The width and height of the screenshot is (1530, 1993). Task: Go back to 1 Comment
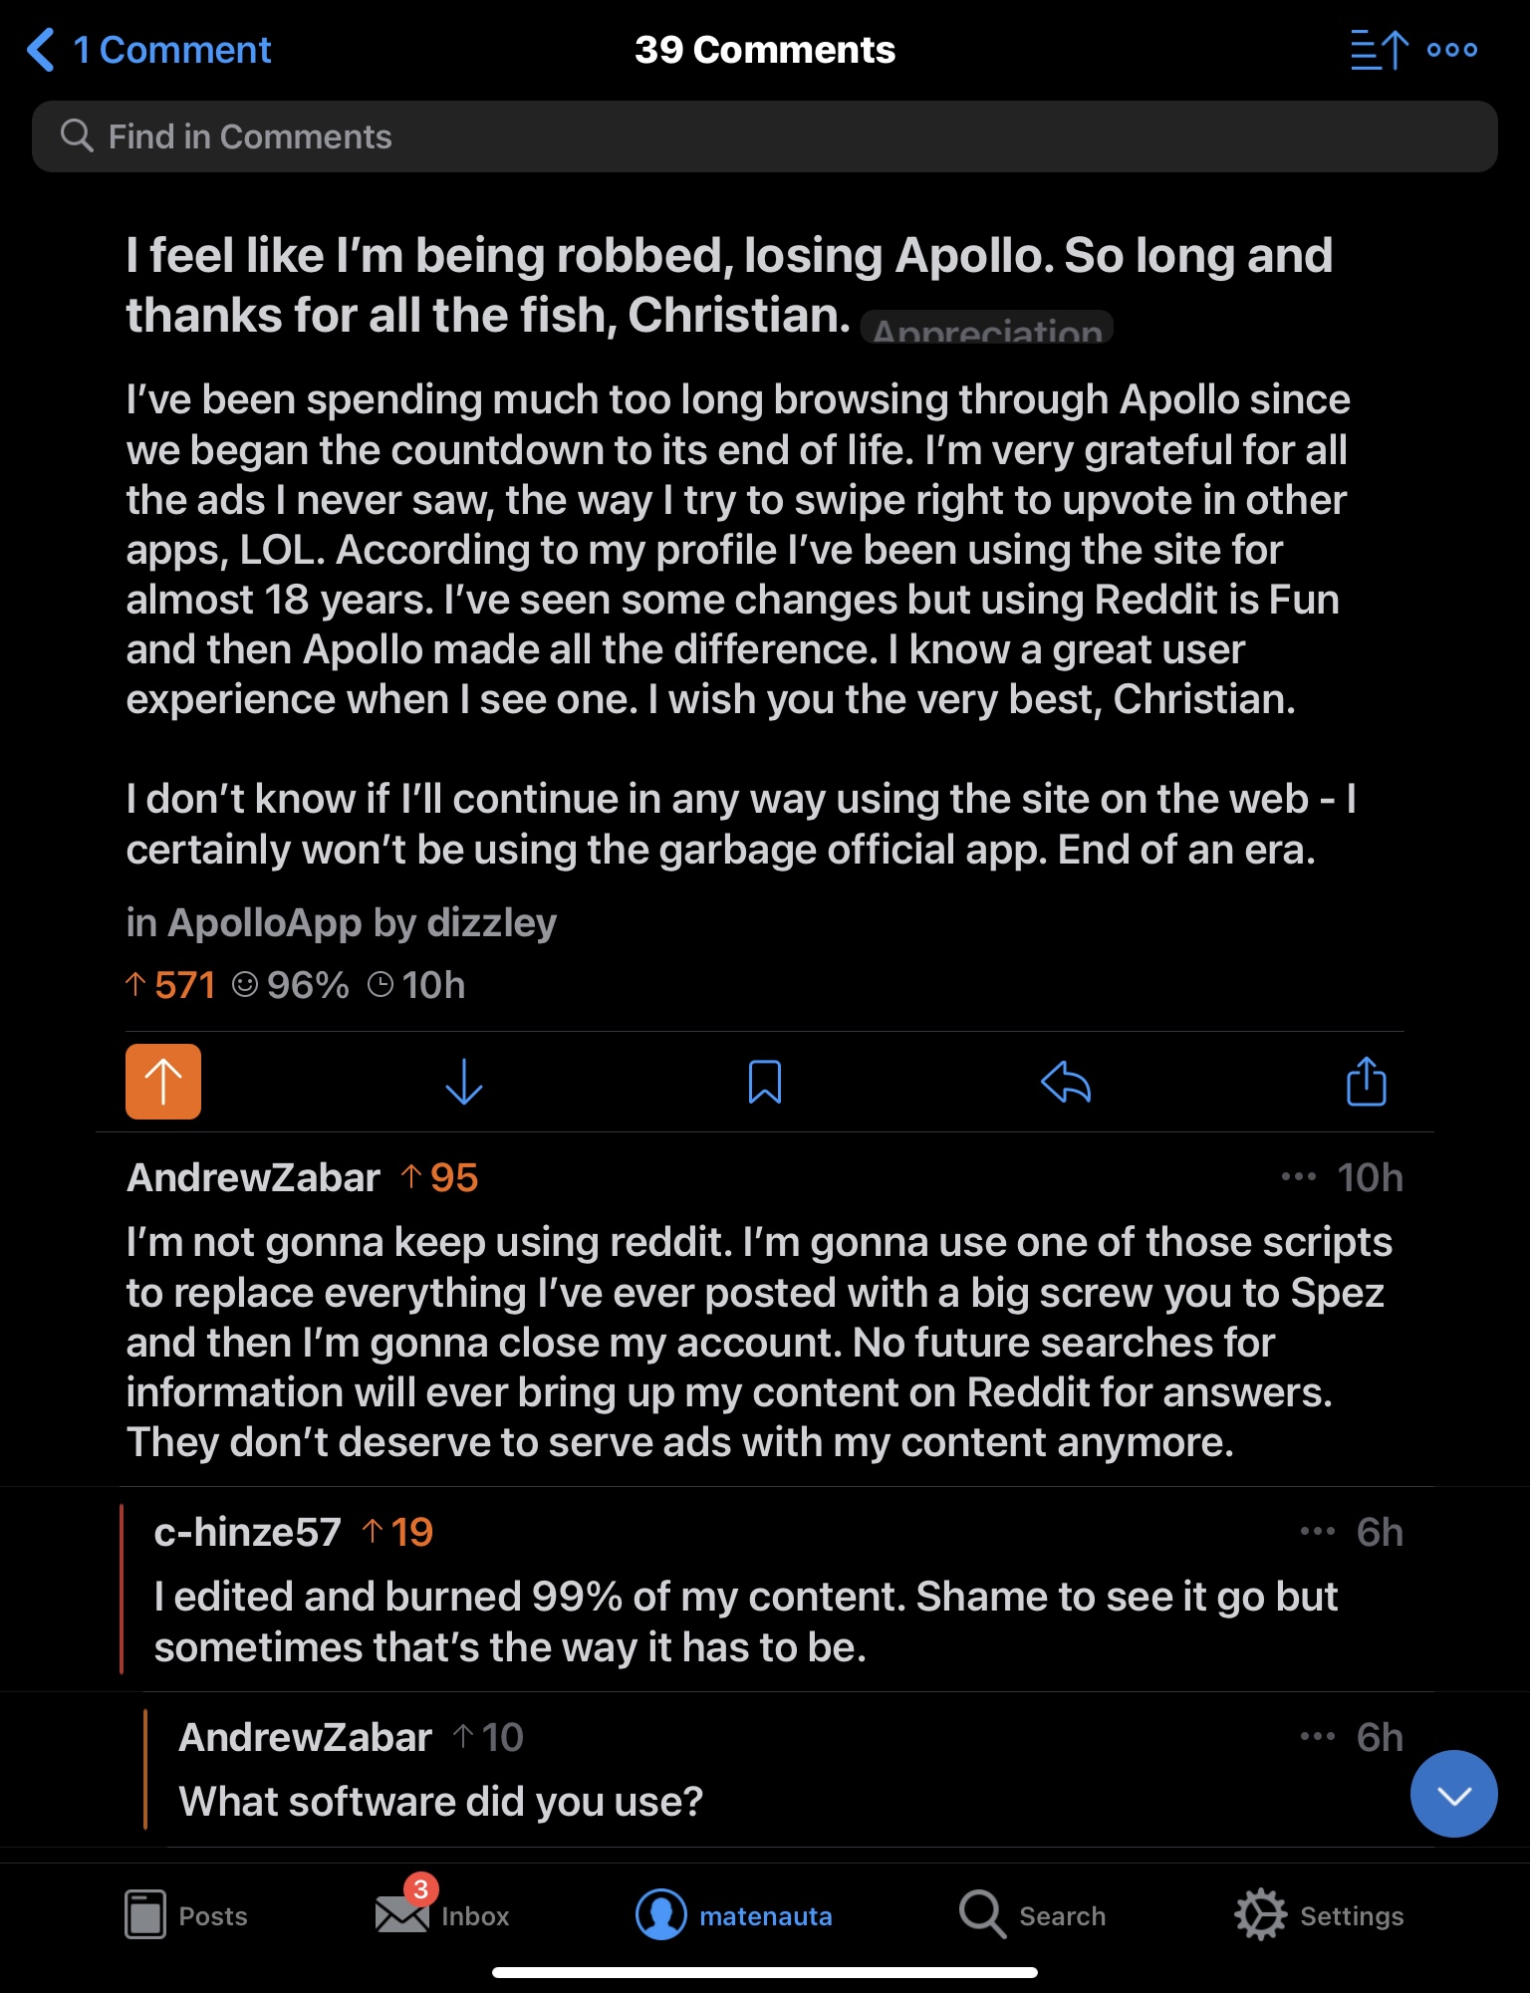(x=149, y=50)
